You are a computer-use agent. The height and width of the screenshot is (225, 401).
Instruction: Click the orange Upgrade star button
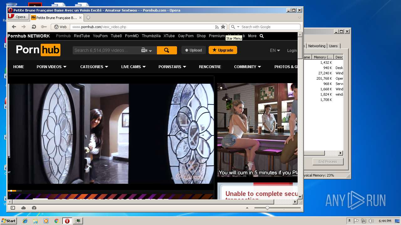(x=223, y=50)
